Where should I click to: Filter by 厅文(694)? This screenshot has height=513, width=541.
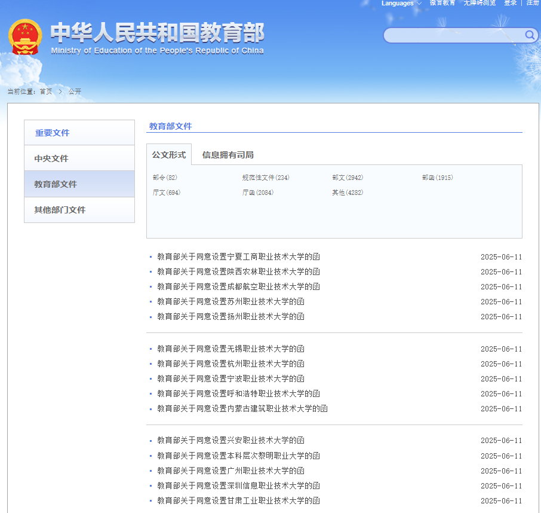click(167, 193)
